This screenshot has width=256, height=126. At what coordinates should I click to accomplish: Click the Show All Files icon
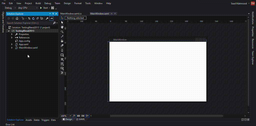[x=42, y=18]
